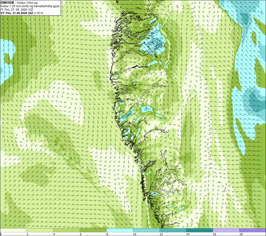Image resolution: width=266 pixels, height=236 pixels.
Task: Click the text "hviður > 25 m/s (hvítt) og hámarkshviða (gult)"
Action: 30,6
